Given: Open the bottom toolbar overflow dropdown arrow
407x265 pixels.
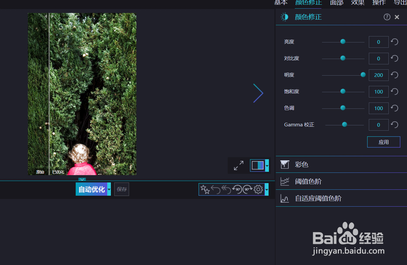Looking at the screenshot, I should 267,189.
